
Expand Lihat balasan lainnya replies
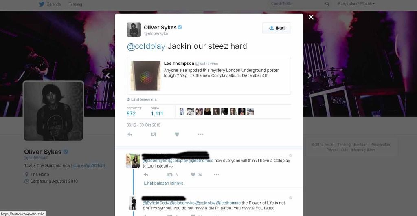pos(164,183)
